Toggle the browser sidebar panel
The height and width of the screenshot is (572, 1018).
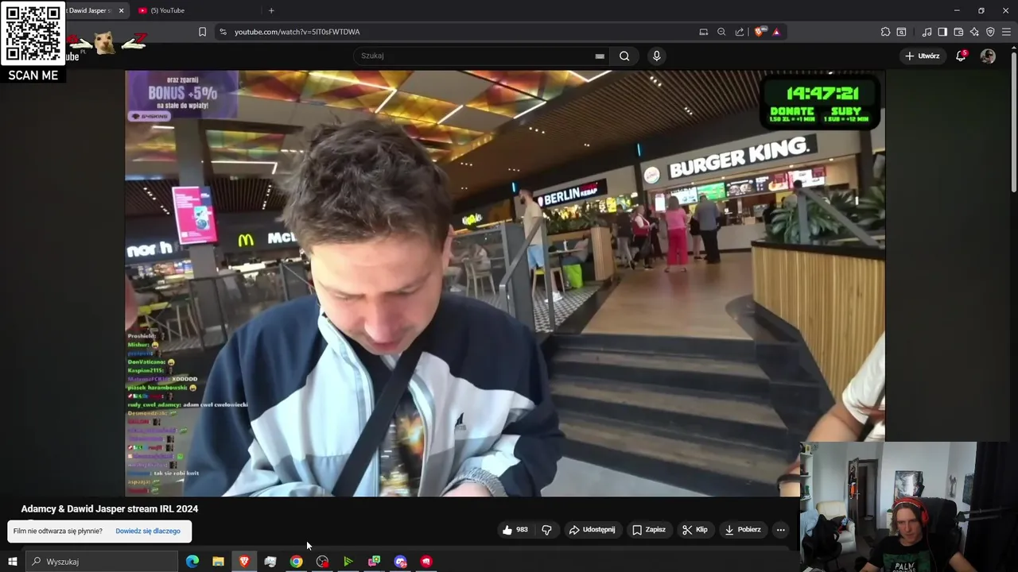pos(942,32)
